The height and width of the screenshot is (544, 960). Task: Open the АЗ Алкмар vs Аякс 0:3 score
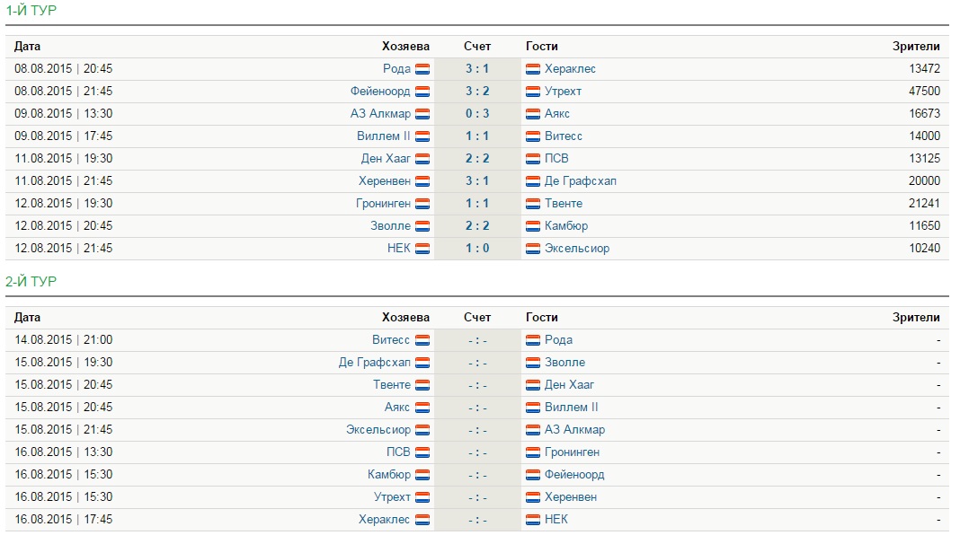(x=477, y=114)
